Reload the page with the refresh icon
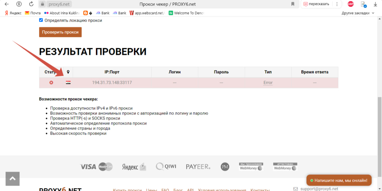The image size is (382, 191). point(31,4)
